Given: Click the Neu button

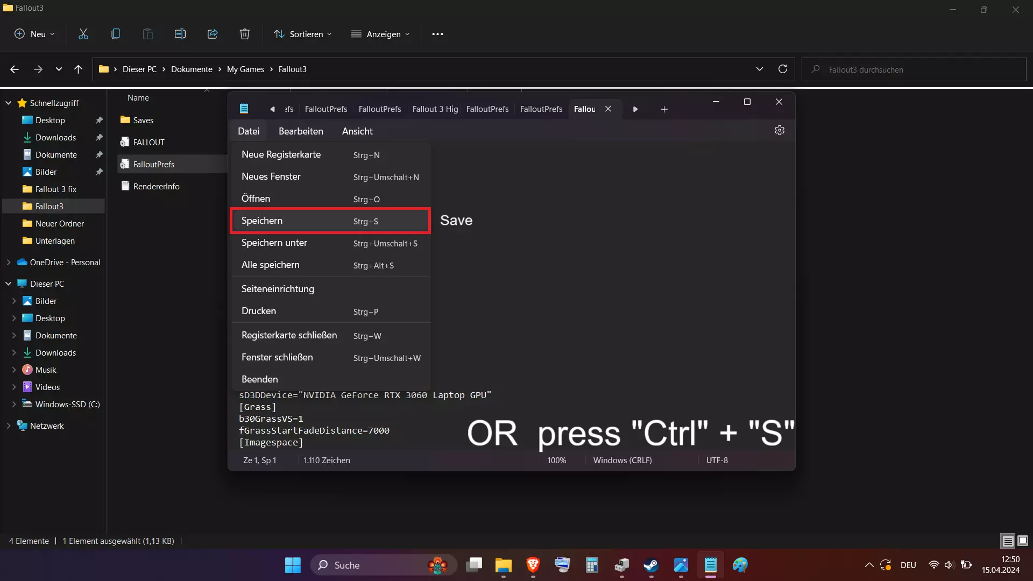Looking at the screenshot, I should click(x=34, y=34).
